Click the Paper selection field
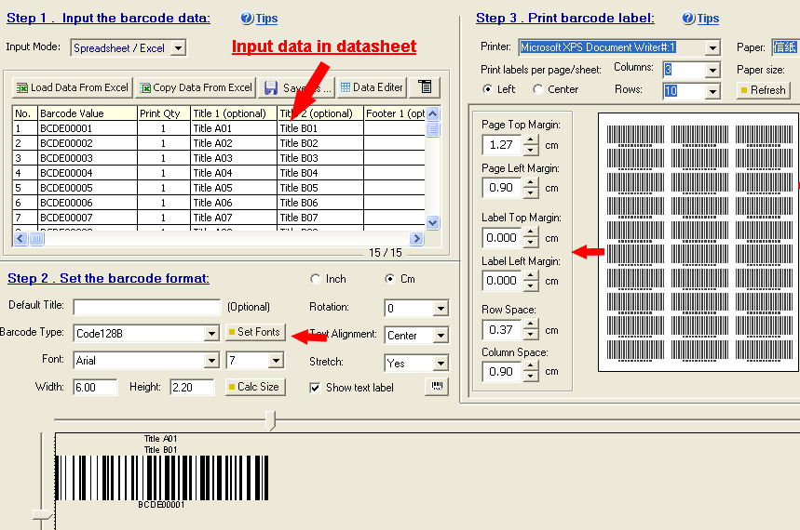The image size is (800, 530). click(x=785, y=47)
